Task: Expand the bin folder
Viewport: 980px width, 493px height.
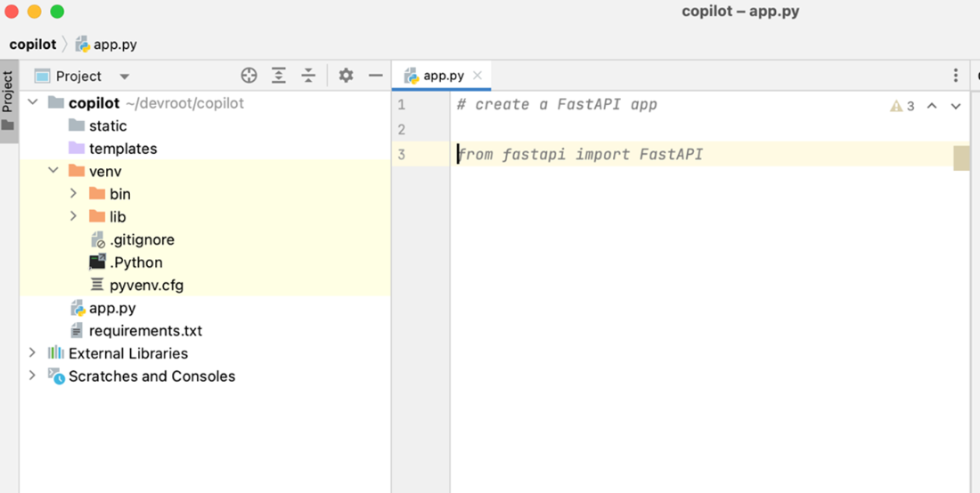Action: coord(74,193)
